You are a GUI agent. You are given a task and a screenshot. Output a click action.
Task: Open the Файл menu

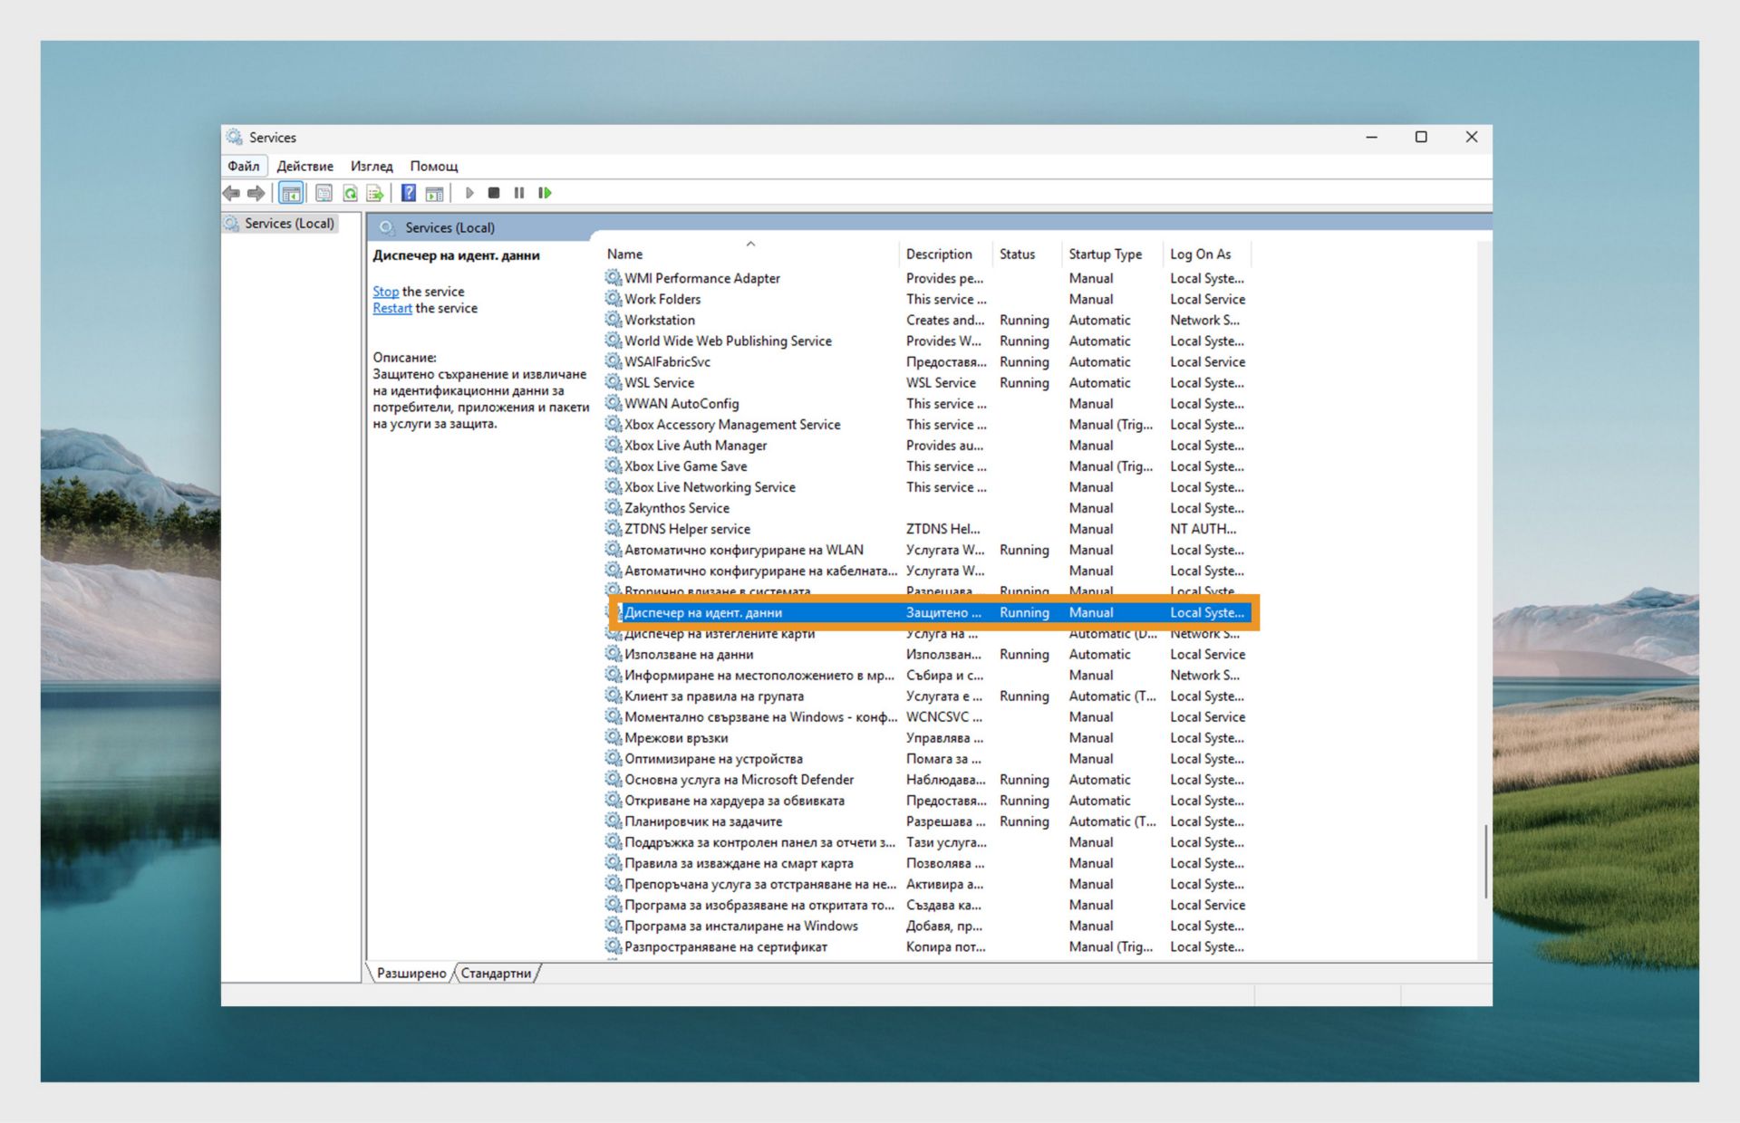[243, 166]
